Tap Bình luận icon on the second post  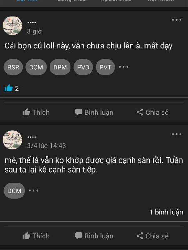[79, 236]
